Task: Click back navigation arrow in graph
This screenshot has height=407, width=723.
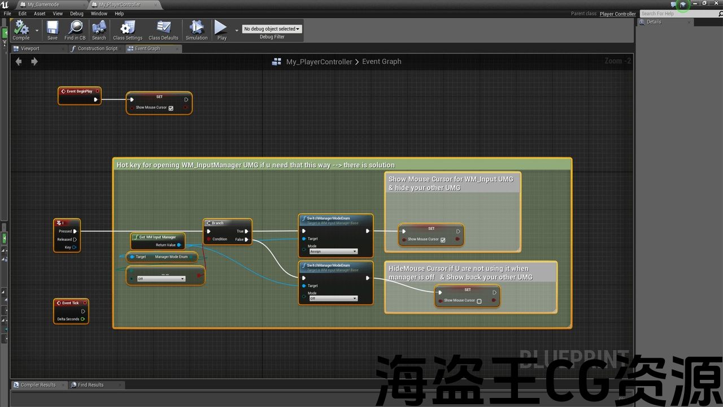Action: 19,62
